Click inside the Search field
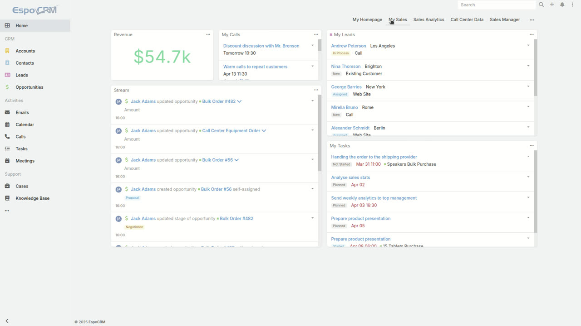 tap(497, 5)
